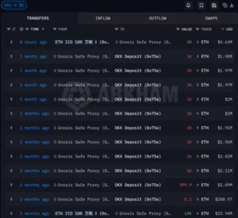
Task: Click the 0.1 value in the $208.97 row
Action: (x=188, y=199)
